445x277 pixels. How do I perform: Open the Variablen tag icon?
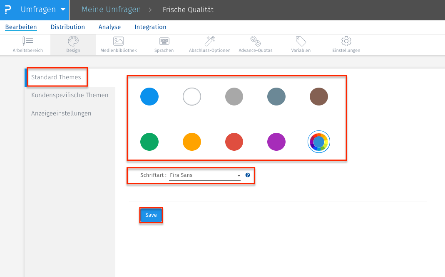(301, 44)
